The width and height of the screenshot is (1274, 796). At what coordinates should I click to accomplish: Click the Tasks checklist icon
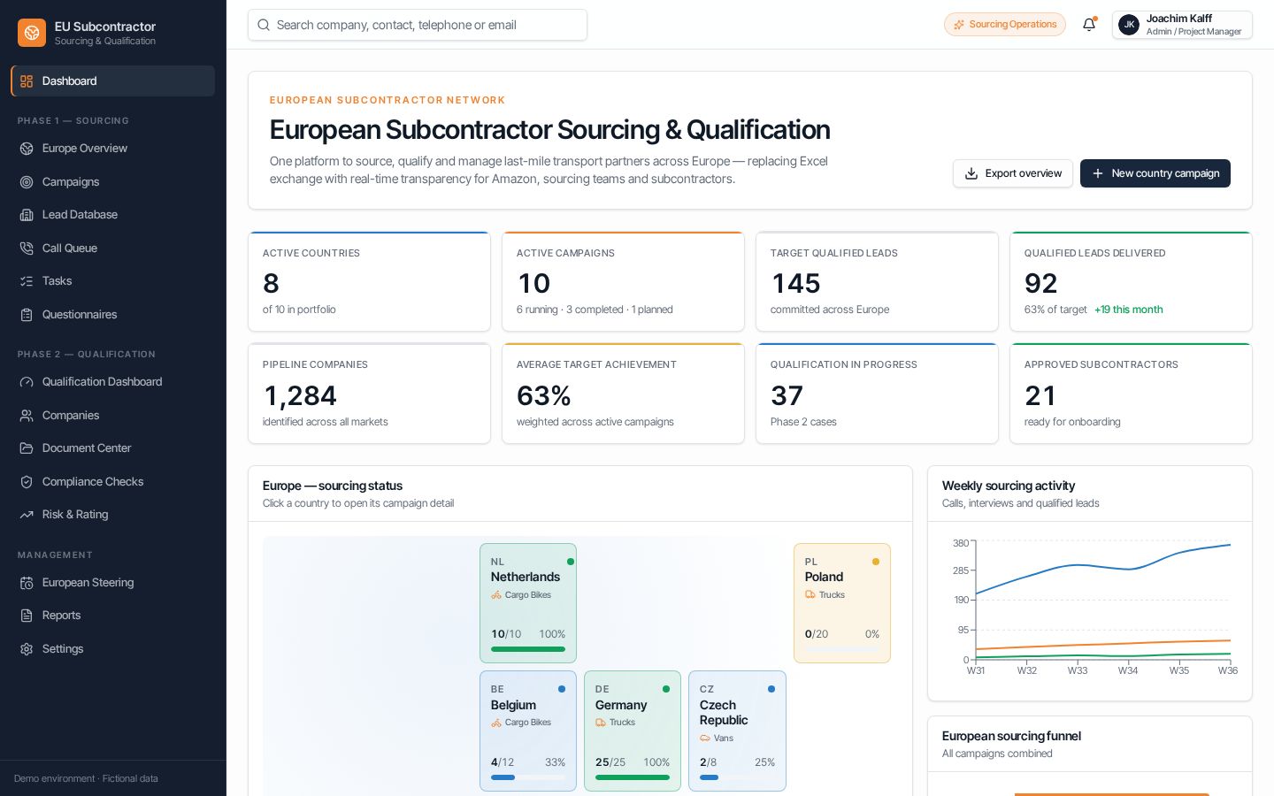[x=27, y=281]
